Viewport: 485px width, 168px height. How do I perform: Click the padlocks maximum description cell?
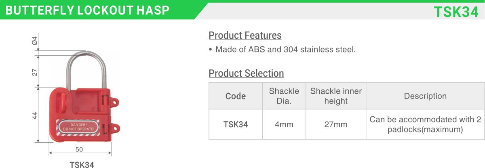click(x=425, y=124)
